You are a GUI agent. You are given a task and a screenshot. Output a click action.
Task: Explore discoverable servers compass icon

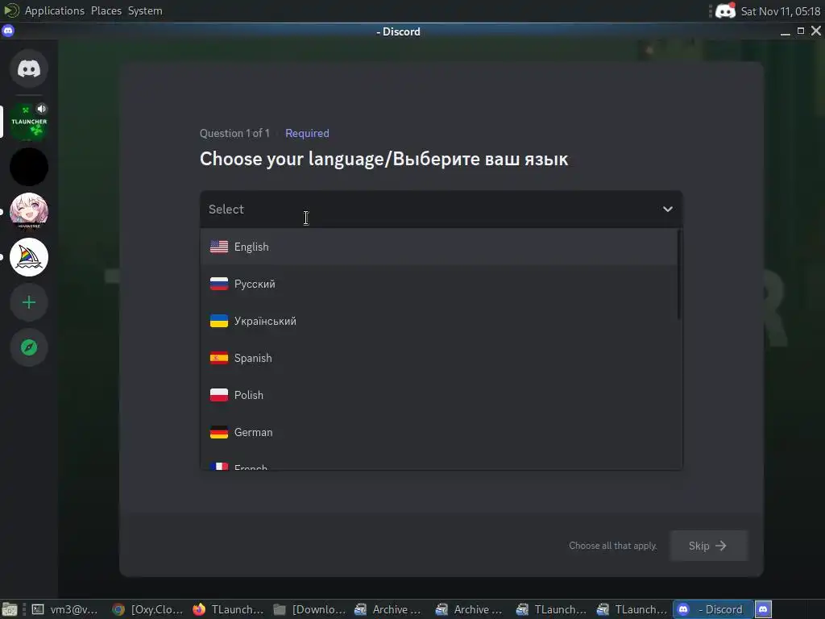29,347
